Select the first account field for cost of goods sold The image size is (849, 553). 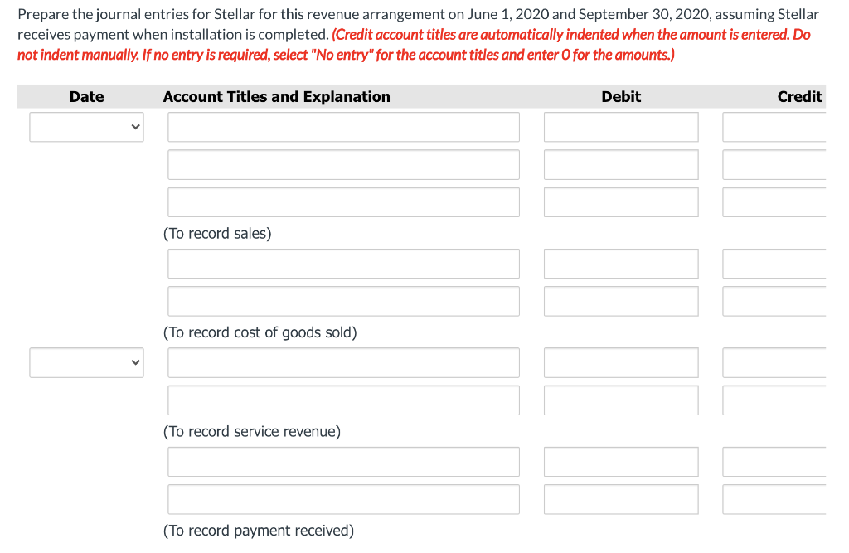coord(343,264)
